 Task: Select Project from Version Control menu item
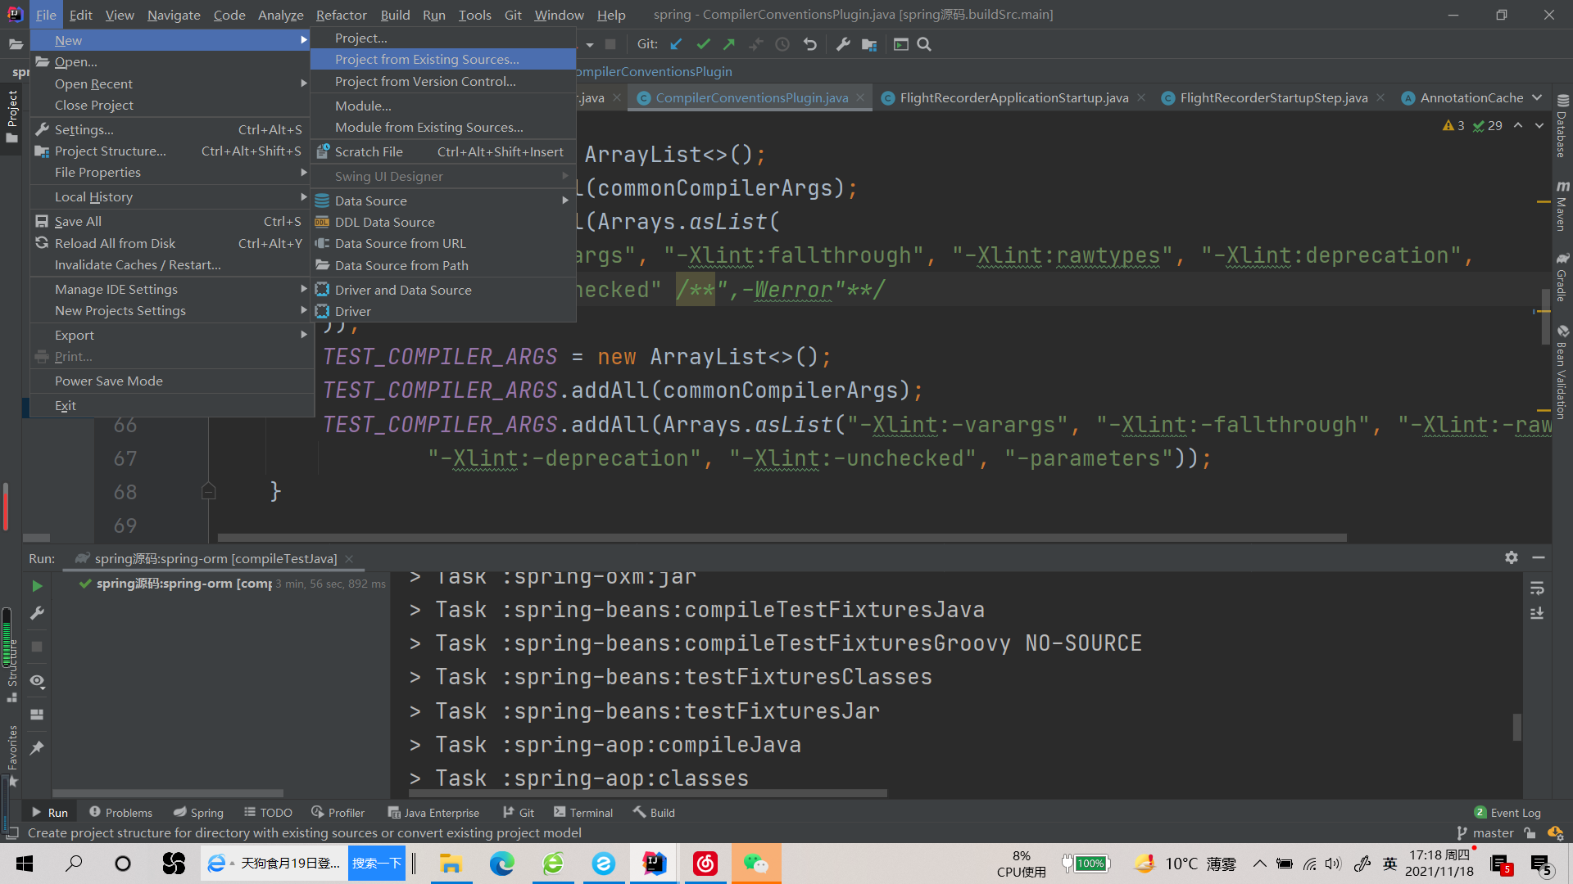click(x=425, y=81)
